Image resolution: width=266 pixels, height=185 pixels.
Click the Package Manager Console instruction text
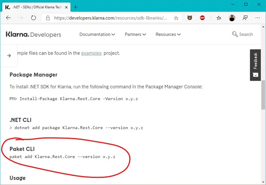[x=106, y=87]
